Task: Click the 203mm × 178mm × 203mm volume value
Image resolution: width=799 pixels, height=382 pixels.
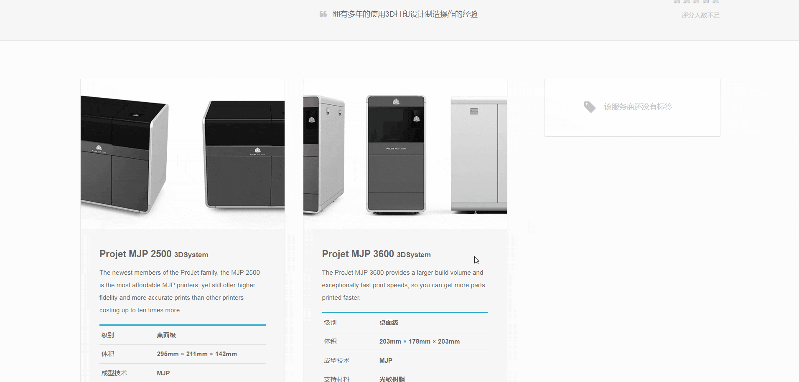Action: pyautogui.click(x=420, y=342)
